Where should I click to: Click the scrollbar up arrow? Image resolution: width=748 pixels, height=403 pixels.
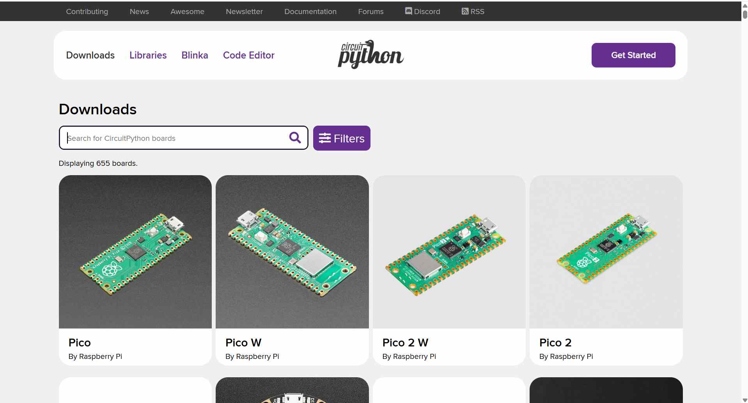coord(745,5)
